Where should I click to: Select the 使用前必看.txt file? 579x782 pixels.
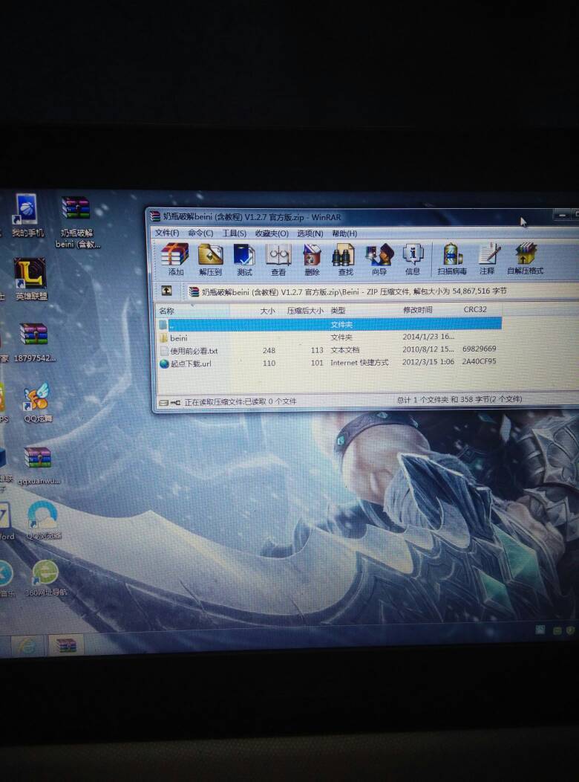click(193, 350)
